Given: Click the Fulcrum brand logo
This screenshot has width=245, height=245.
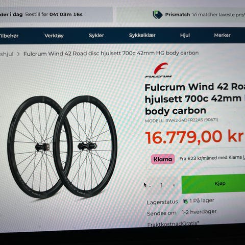Looking at the screenshot, I should point(159,70).
